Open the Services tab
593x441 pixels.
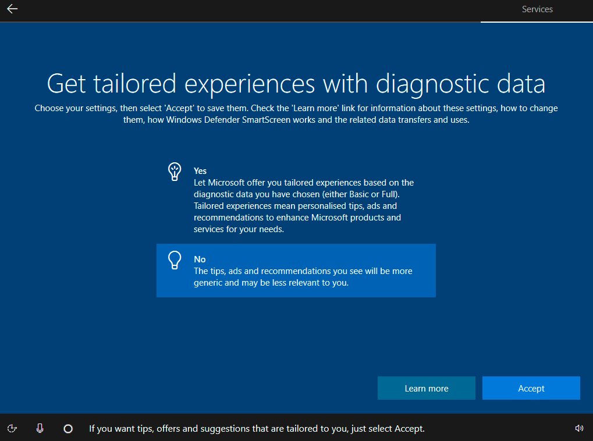[x=537, y=9]
